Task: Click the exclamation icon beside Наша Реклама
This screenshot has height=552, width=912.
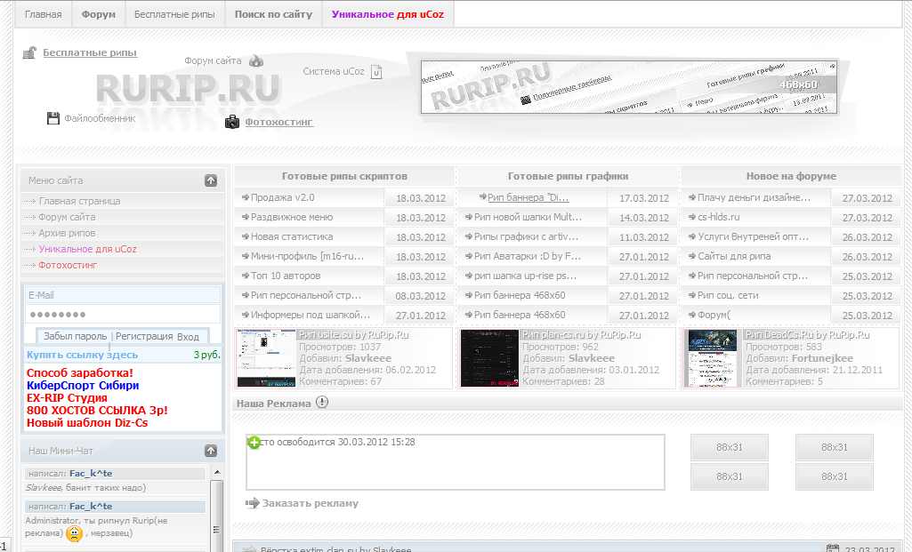Action: (321, 402)
